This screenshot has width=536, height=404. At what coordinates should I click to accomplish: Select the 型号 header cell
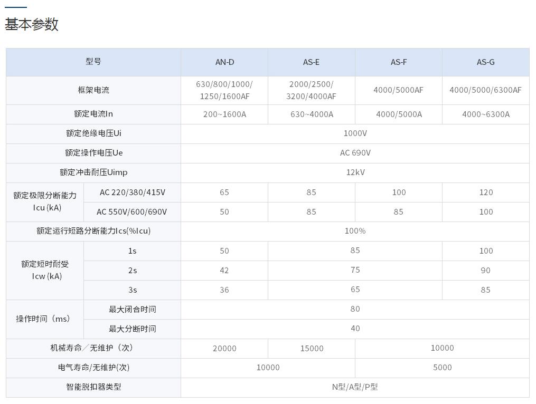93,62
